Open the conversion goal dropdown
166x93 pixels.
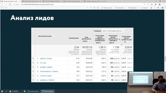click(x=113, y=31)
